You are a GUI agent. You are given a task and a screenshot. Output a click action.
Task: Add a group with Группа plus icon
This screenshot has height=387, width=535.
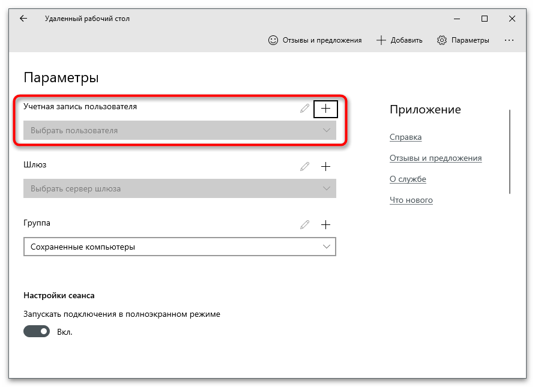tap(325, 224)
